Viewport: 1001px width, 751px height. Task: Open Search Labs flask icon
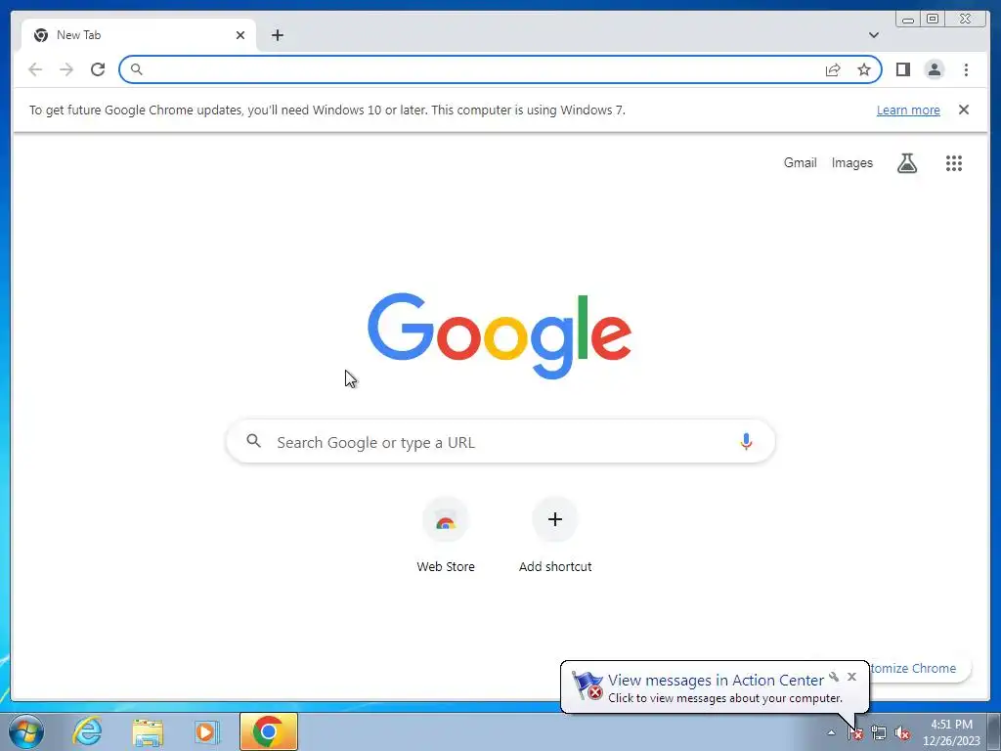point(906,163)
